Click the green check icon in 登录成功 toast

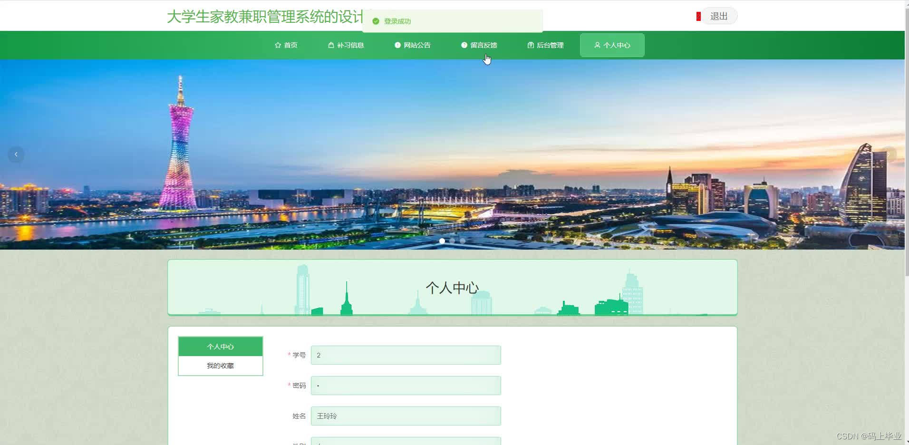pyautogui.click(x=376, y=21)
